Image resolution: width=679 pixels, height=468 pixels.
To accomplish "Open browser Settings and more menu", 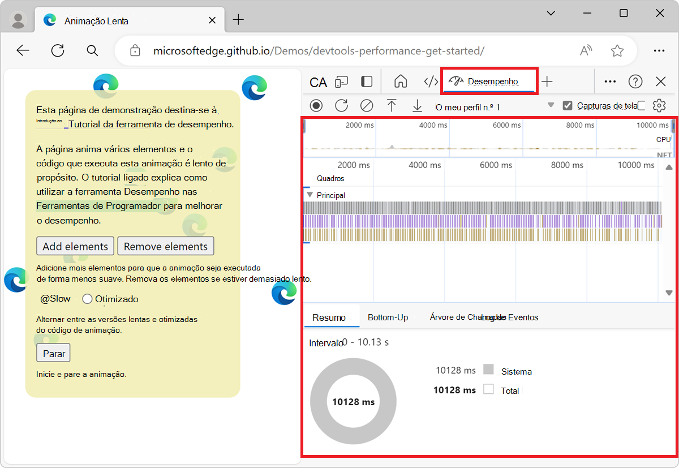I will tap(659, 50).
